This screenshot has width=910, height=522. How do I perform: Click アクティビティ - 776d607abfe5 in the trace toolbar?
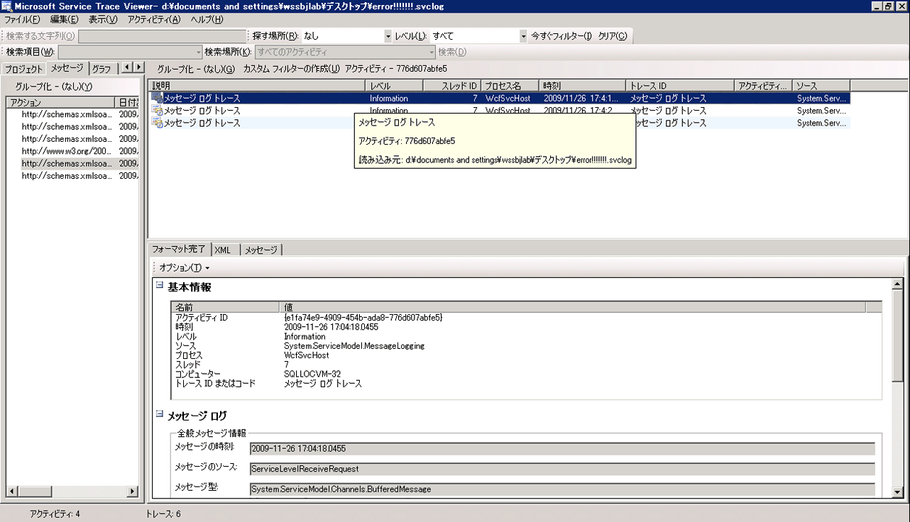tap(396, 69)
